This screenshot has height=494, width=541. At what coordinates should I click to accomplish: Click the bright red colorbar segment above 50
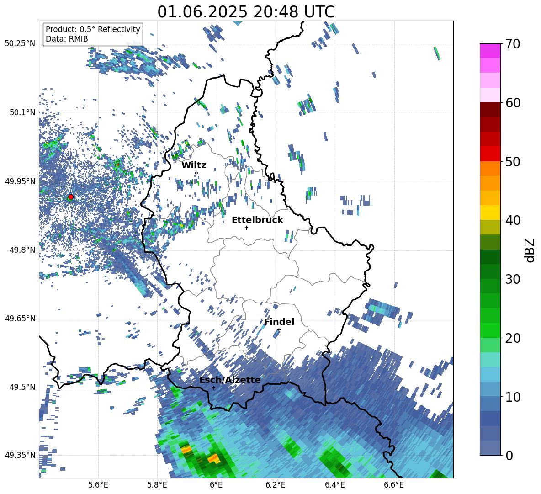490,154
